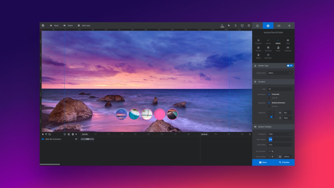The height and width of the screenshot is (188, 334).
Task: Click the undo history icon in top toolbar
Action: [x=235, y=25]
